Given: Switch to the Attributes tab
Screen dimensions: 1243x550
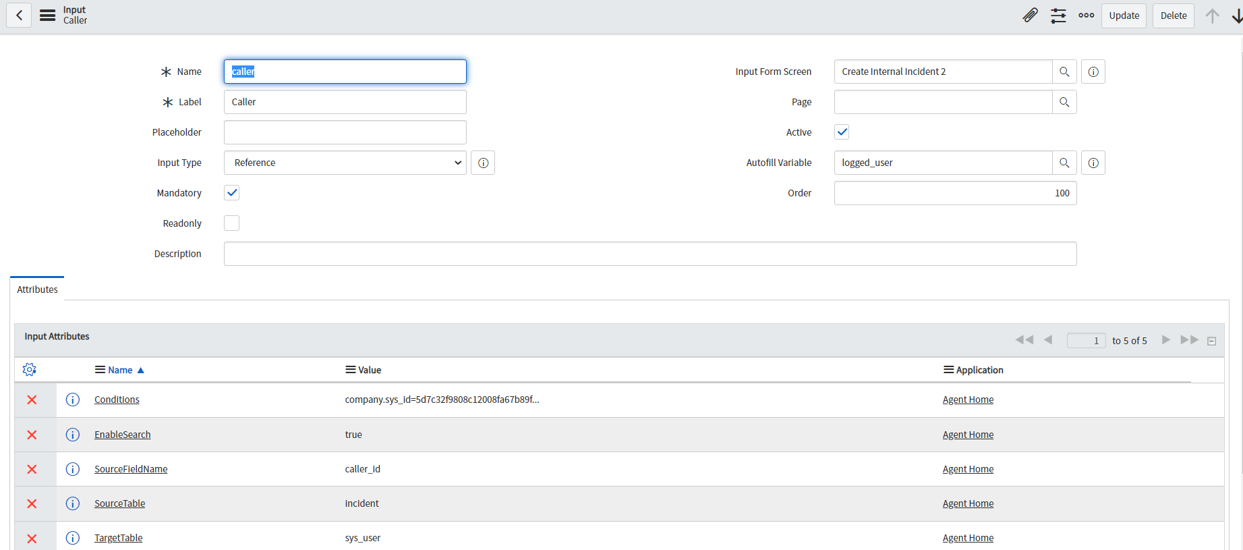Looking at the screenshot, I should pyautogui.click(x=37, y=290).
